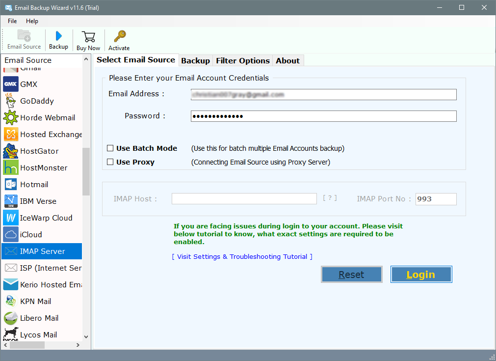
Task: Click the IMAP Host input field
Action: 244,199
